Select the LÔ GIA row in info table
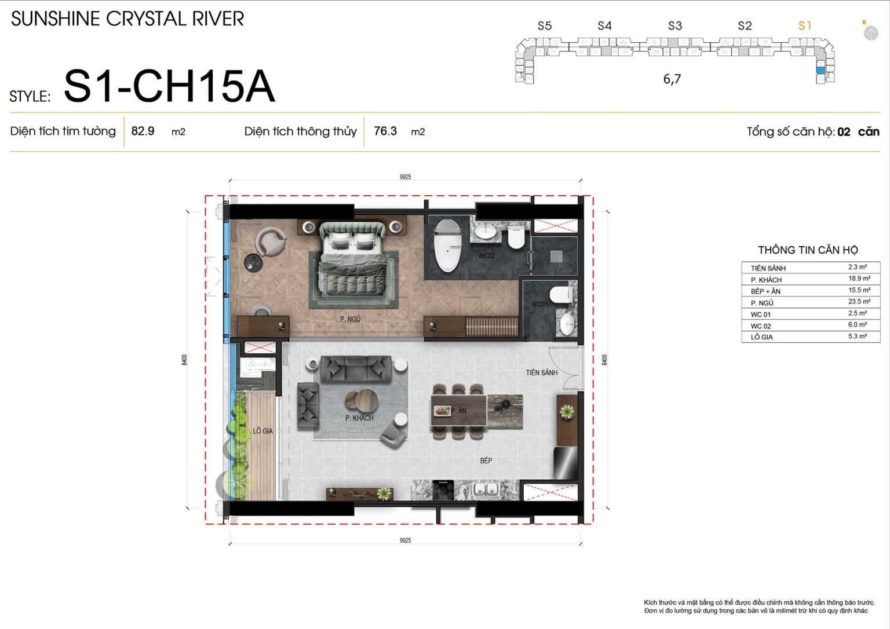890x629 pixels. (x=811, y=337)
